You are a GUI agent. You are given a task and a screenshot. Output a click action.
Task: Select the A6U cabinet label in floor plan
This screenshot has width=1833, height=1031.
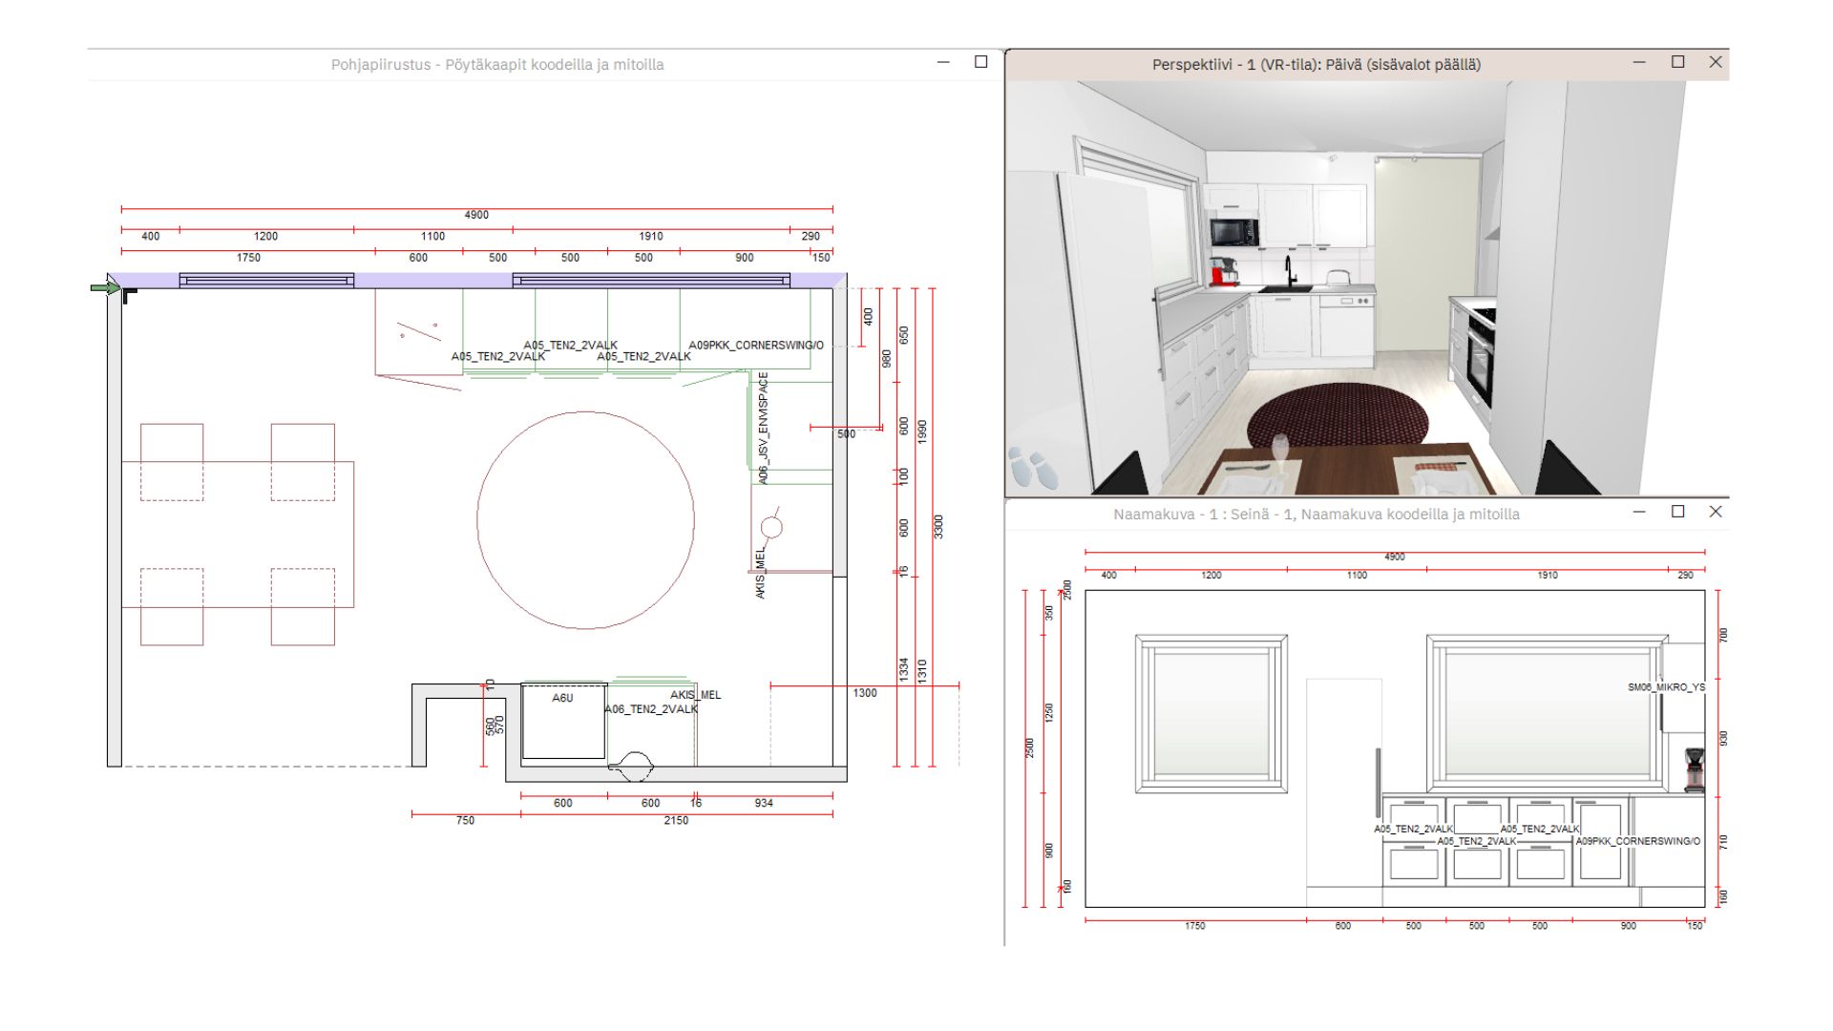(x=562, y=699)
